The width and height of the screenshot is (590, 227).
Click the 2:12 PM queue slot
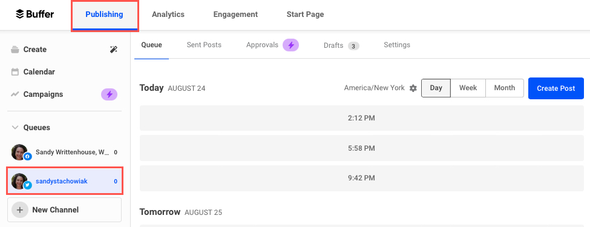[x=362, y=118]
